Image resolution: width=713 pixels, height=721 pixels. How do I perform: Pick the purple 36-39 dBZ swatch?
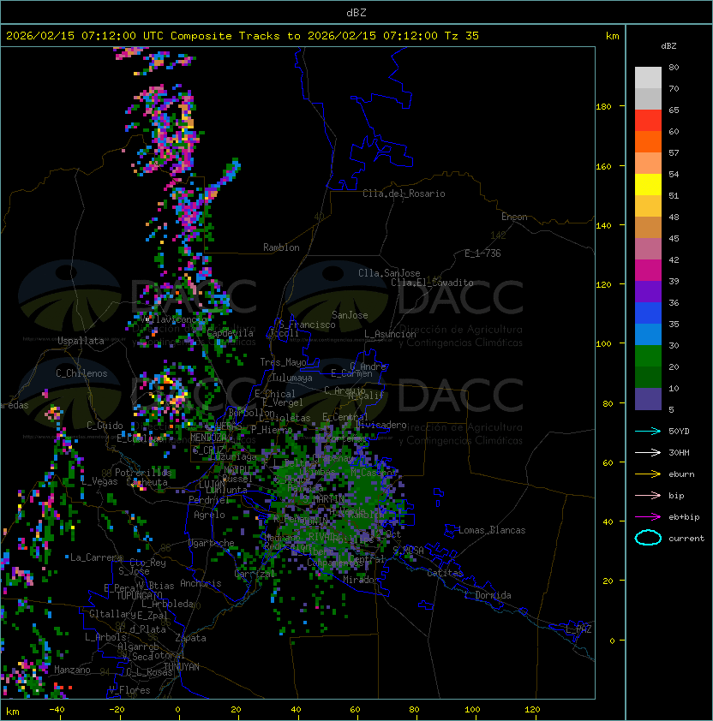[648, 291]
